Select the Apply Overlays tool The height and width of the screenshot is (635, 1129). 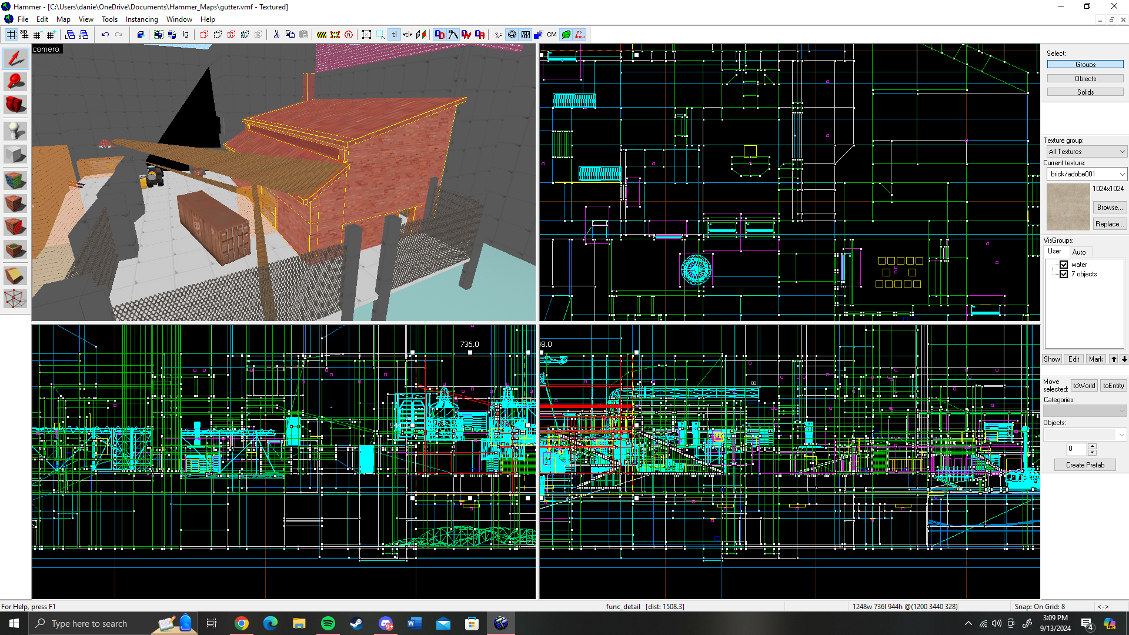15,250
